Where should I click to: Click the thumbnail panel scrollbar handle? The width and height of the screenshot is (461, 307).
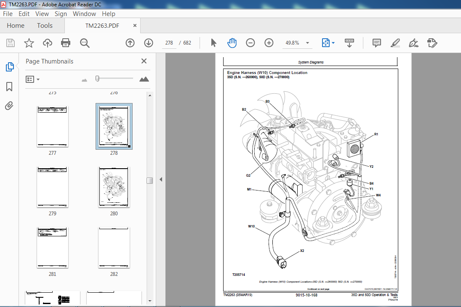[x=150, y=180]
